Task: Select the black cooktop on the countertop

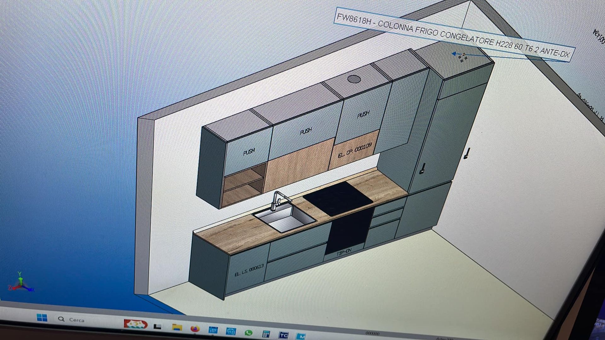Action: click(x=338, y=198)
